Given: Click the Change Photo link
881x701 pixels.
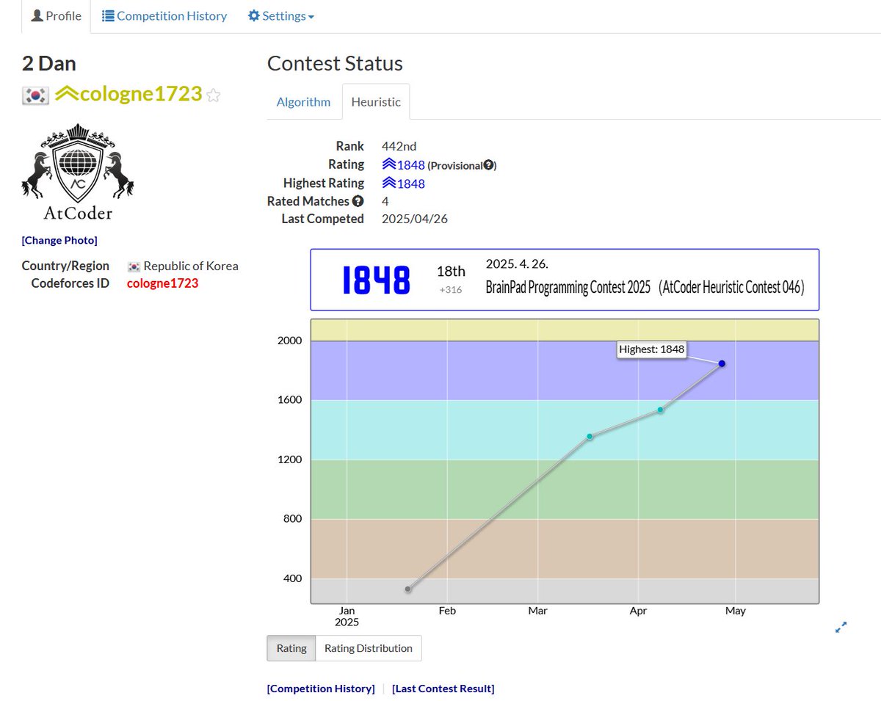Looking at the screenshot, I should point(59,240).
